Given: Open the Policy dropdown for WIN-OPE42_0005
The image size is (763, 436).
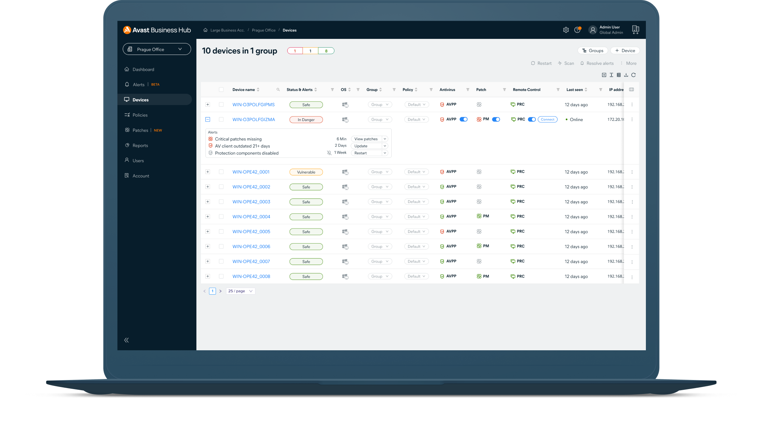Looking at the screenshot, I should pyautogui.click(x=416, y=231).
